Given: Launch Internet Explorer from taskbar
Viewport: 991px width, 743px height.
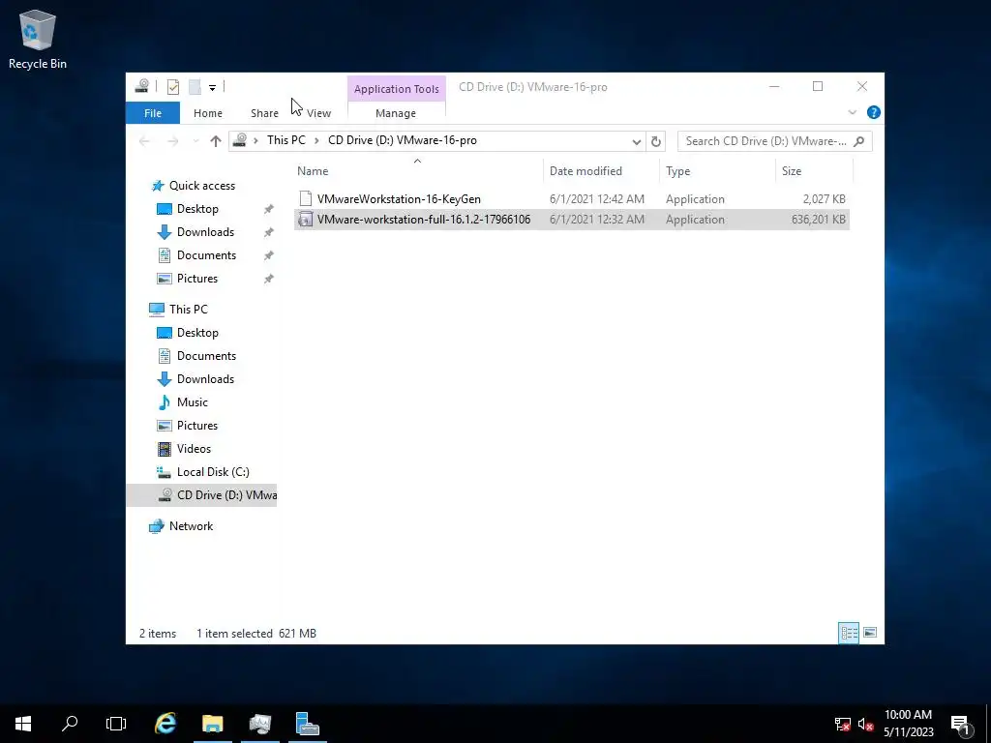Looking at the screenshot, I should pyautogui.click(x=165, y=724).
